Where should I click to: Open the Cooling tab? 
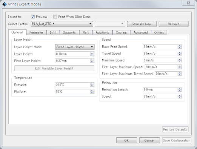coord(121,32)
